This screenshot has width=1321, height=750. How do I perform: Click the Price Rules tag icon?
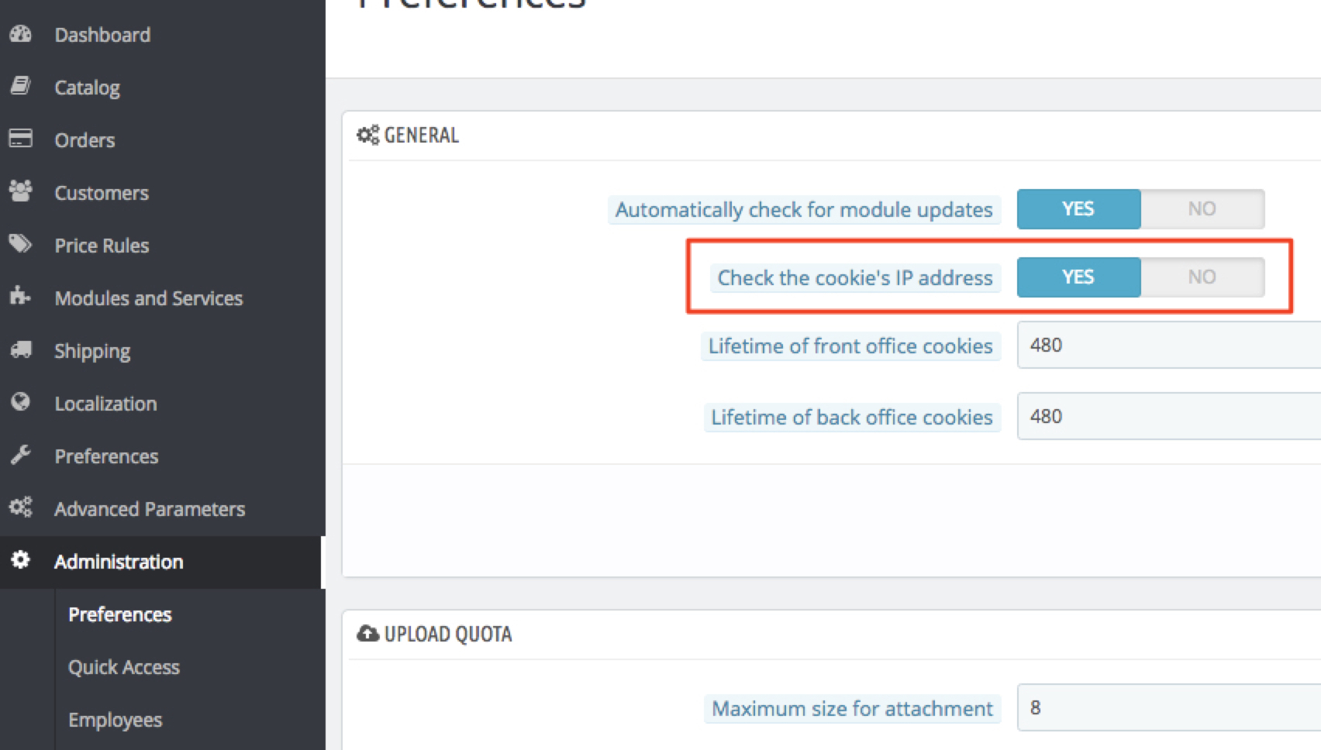[21, 244]
